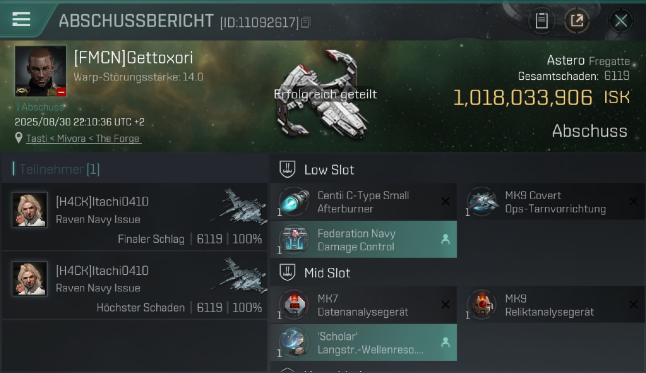
Task: Open the Tasti < Mivora < The Forge location link
Action: coord(83,138)
